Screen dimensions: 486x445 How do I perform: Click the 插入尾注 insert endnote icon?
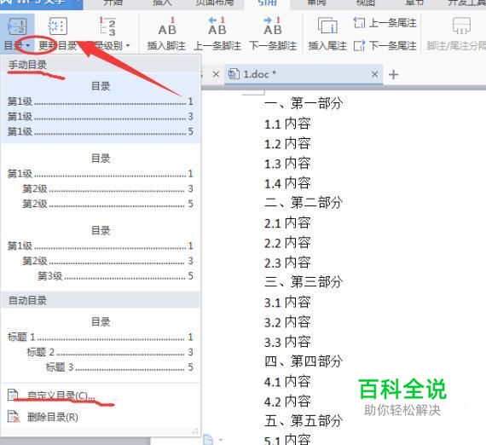point(327,26)
